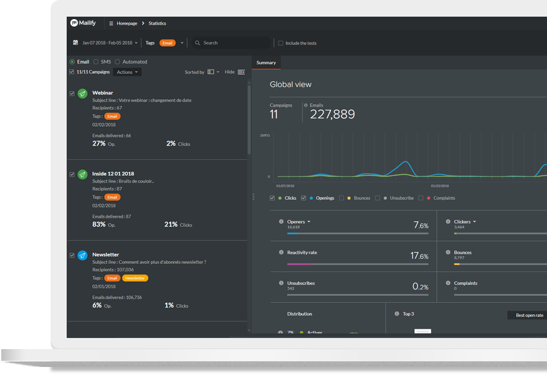This screenshot has width=547, height=375.
Task: Open the hamburger menu icon
Action: pyautogui.click(x=111, y=23)
